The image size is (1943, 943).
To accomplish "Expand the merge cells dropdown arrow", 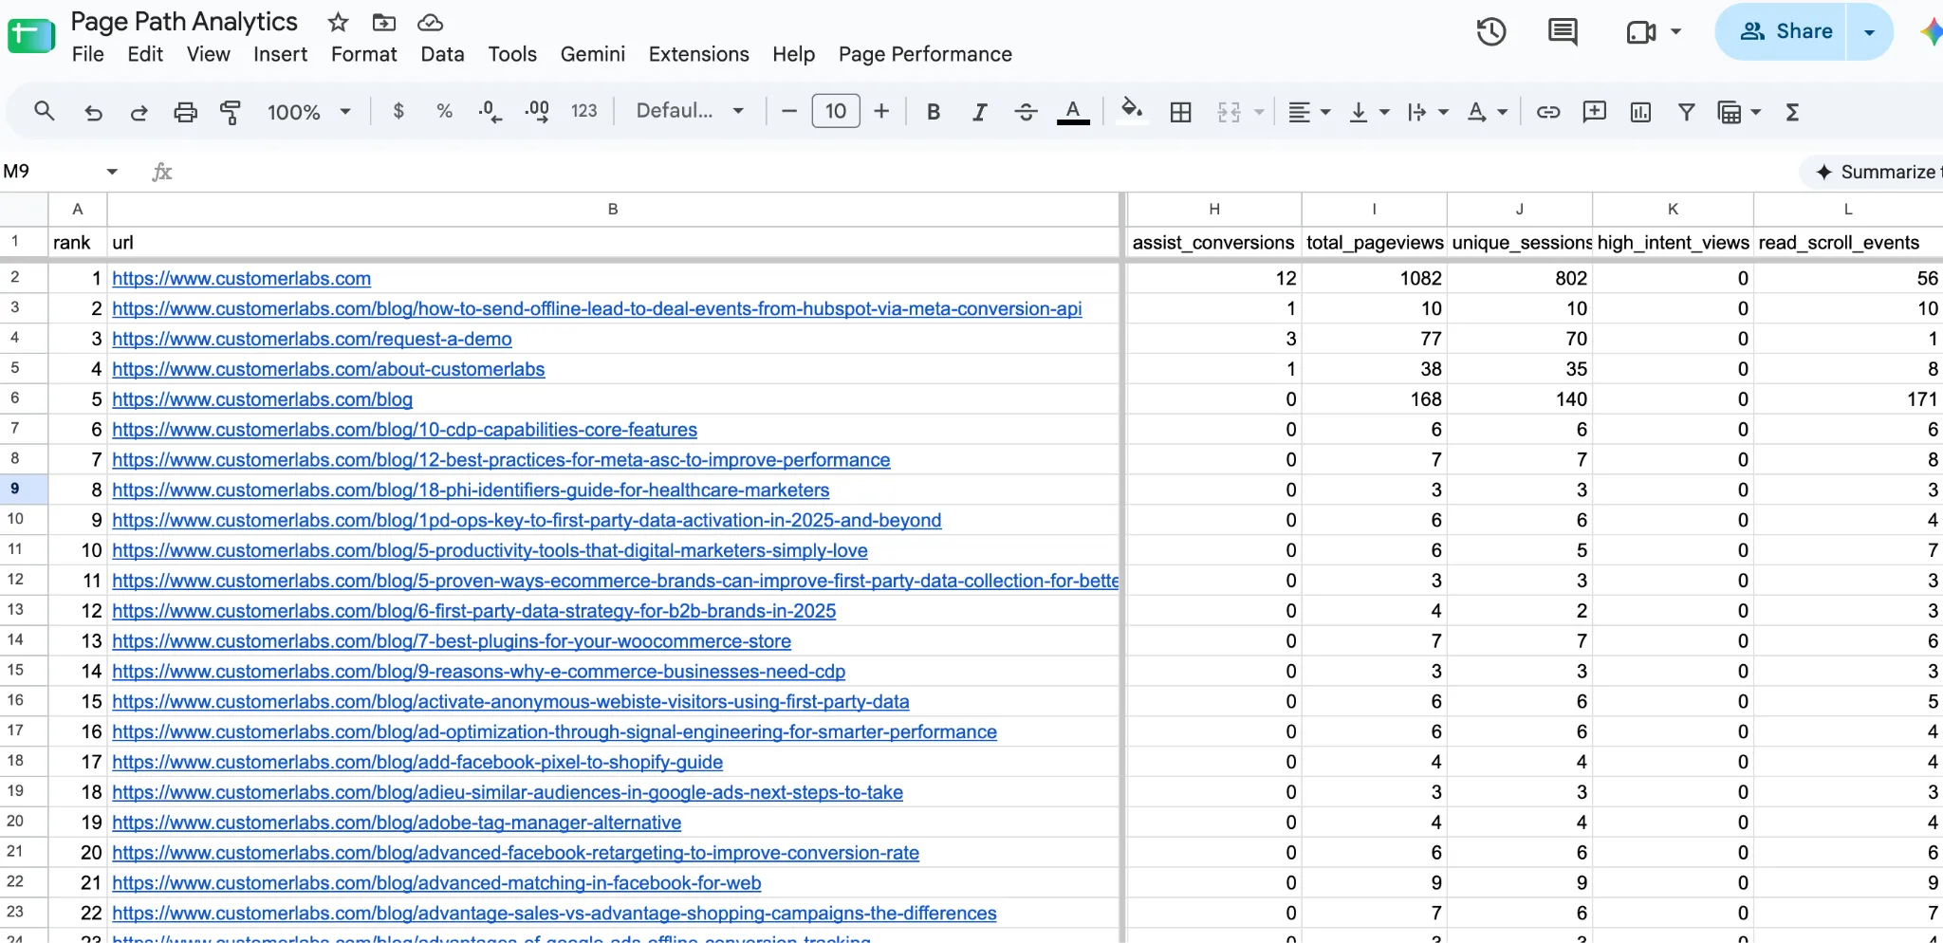I will [1259, 112].
